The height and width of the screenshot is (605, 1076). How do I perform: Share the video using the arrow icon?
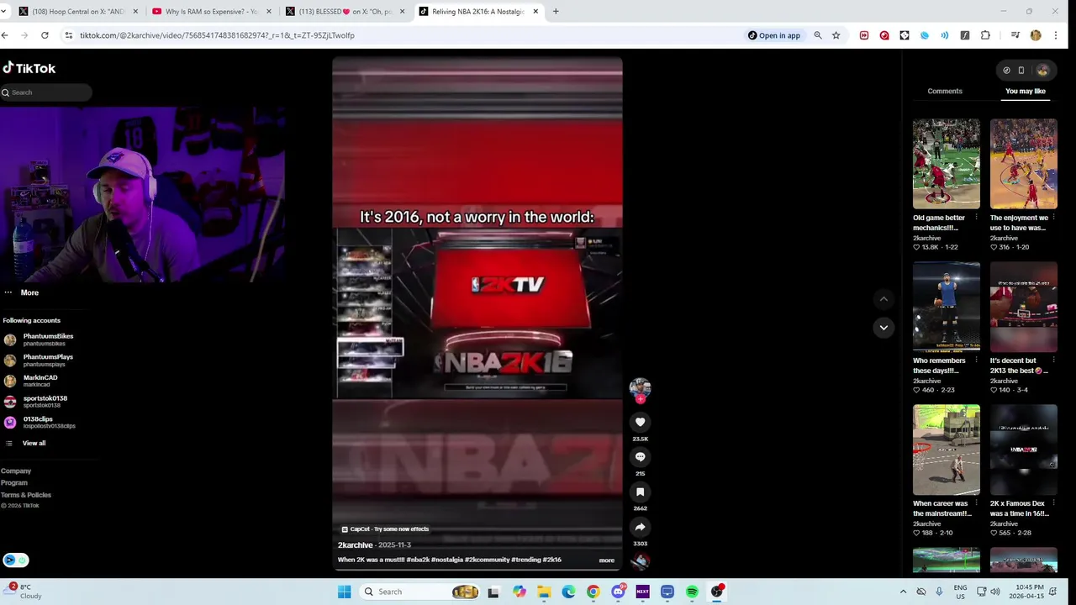(x=640, y=527)
